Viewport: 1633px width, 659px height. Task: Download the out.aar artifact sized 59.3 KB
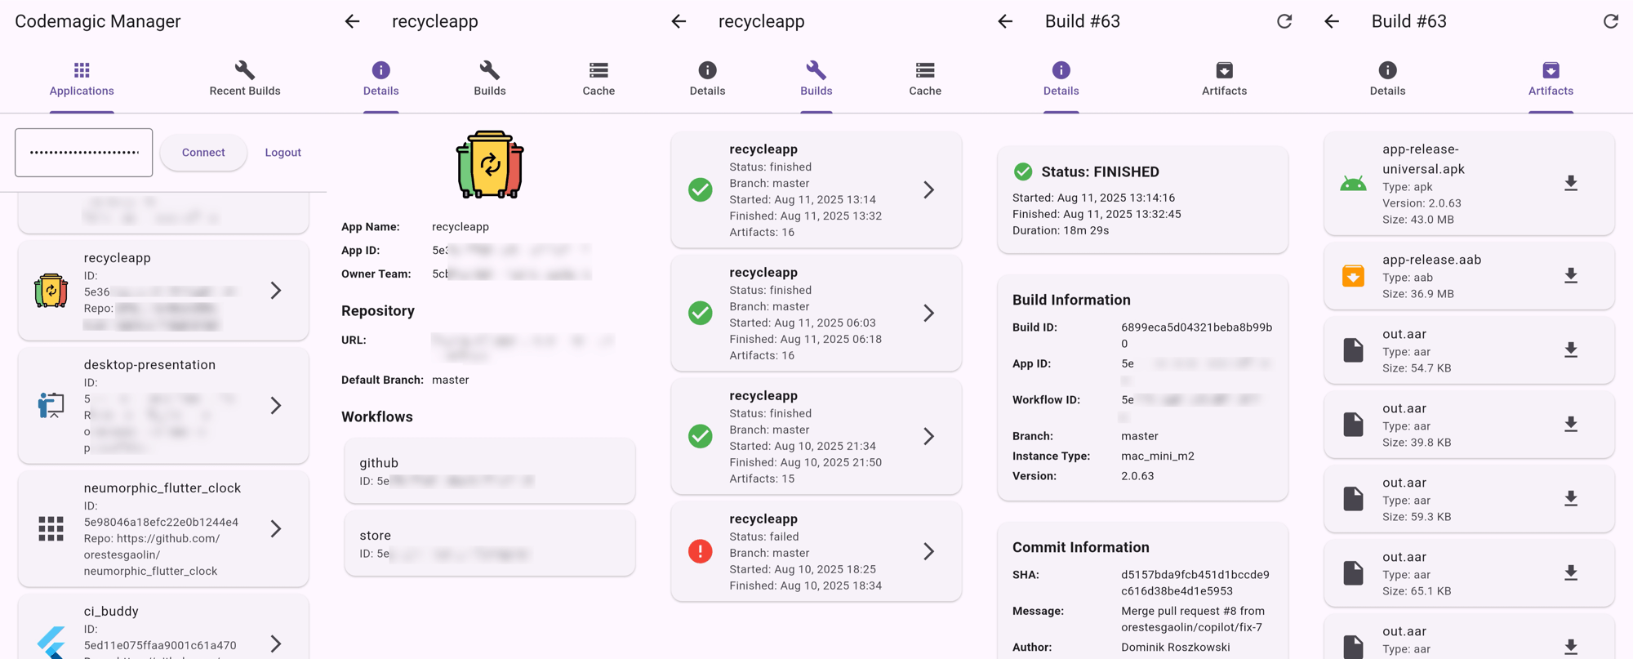[1571, 499]
